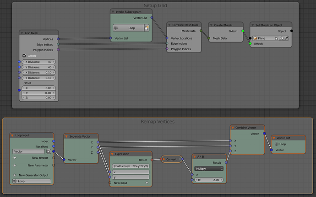Increase X Divisions with the right arrow
The image size is (316, 197).
pyautogui.click(x=54, y=62)
